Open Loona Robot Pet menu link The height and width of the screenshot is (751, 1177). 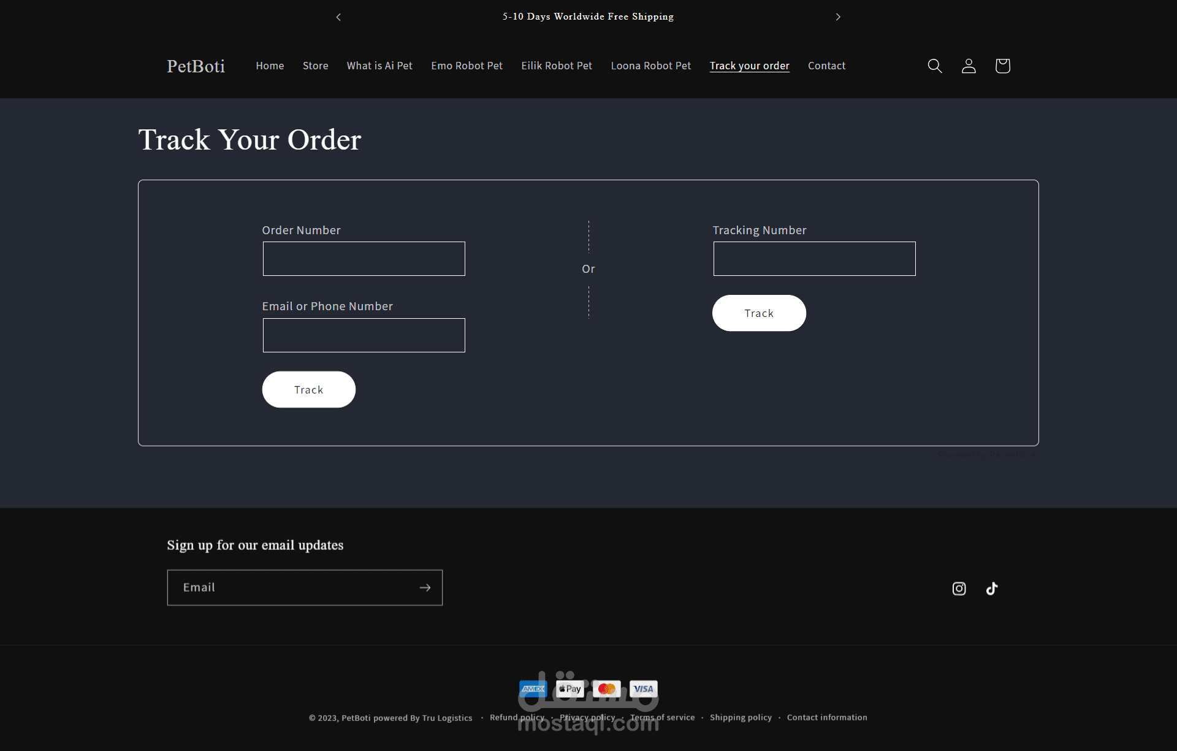pyautogui.click(x=650, y=66)
